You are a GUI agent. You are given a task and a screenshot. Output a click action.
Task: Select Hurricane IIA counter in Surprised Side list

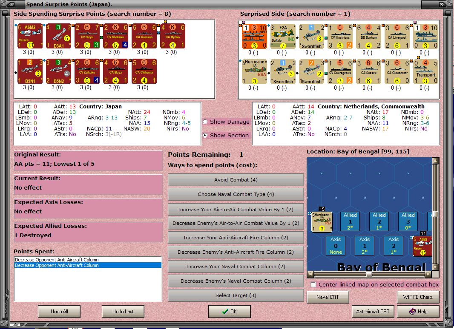(x=254, y=72)
